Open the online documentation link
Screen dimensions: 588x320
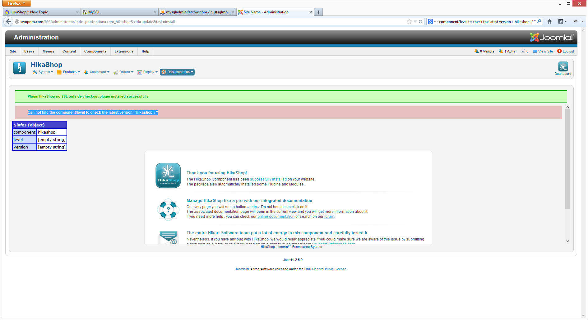point(276,217)
